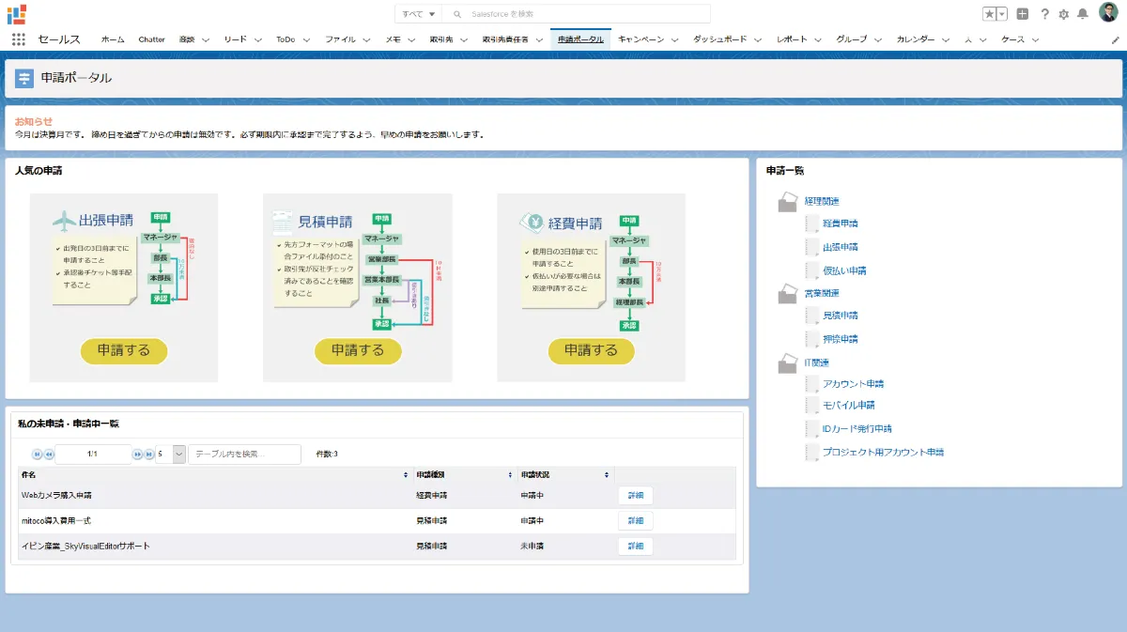Open the favorites list arrow next to star
The image size is (1127, 632).
[1002, 14]
